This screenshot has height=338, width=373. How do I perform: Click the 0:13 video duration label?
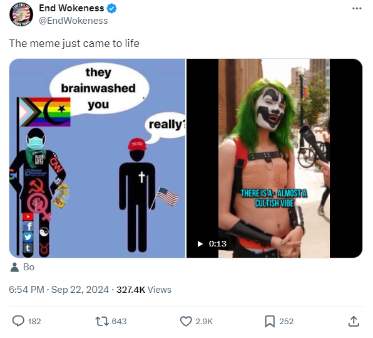click(218, 243)
